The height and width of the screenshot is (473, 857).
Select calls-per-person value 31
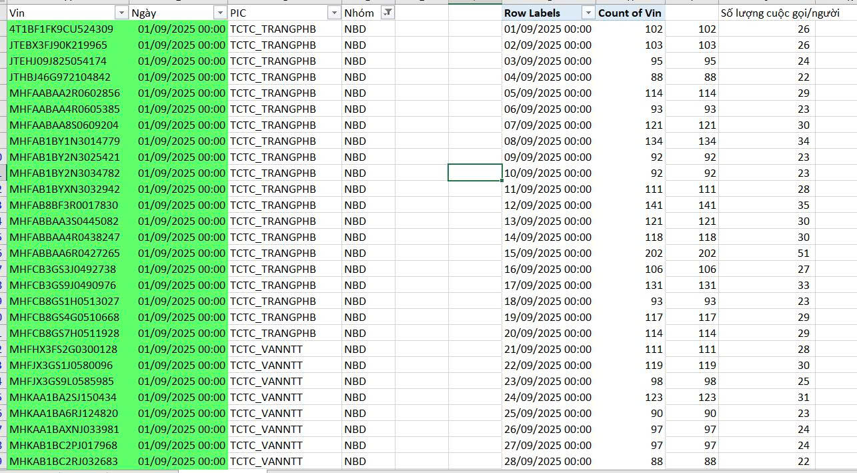coord(766,397)
